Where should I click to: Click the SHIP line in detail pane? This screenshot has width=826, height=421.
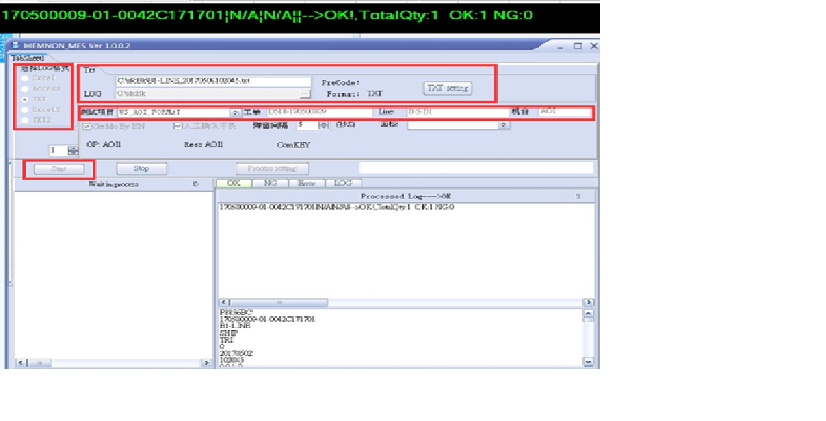(228, 333)
